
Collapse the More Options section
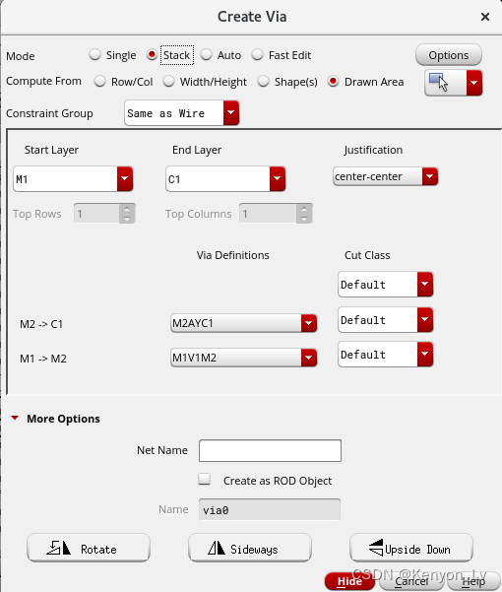[15, 418]
